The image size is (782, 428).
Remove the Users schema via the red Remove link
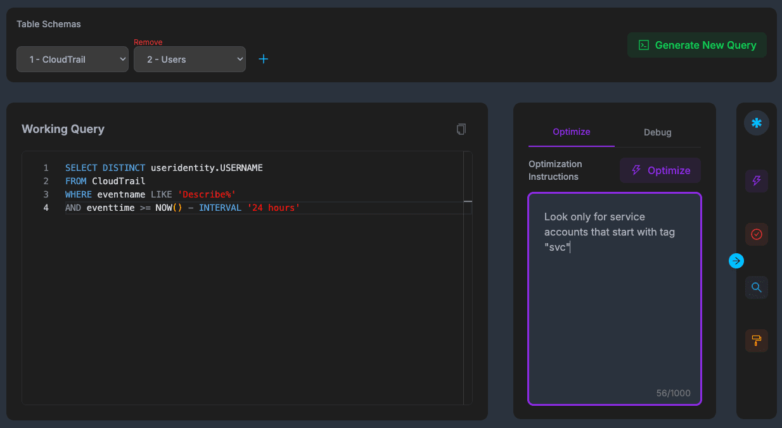click(x=148, y=42)
